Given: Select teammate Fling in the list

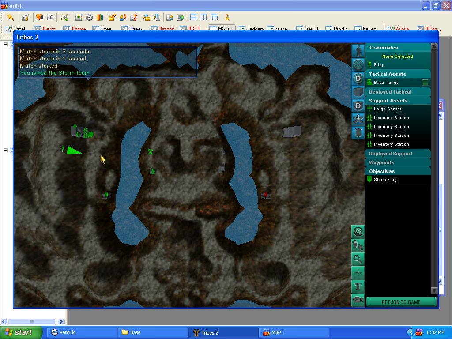Looking at the screenshot, I should click(398, 65).
